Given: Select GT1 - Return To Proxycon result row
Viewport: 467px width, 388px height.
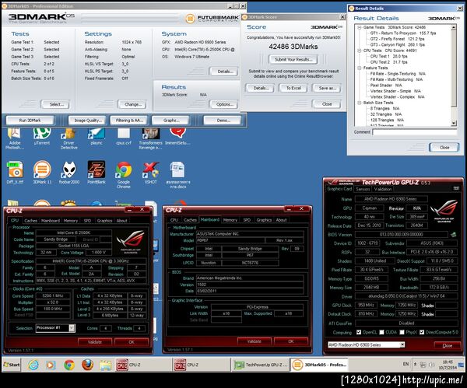Looking at the screenshot, I should tap(403, 33).
